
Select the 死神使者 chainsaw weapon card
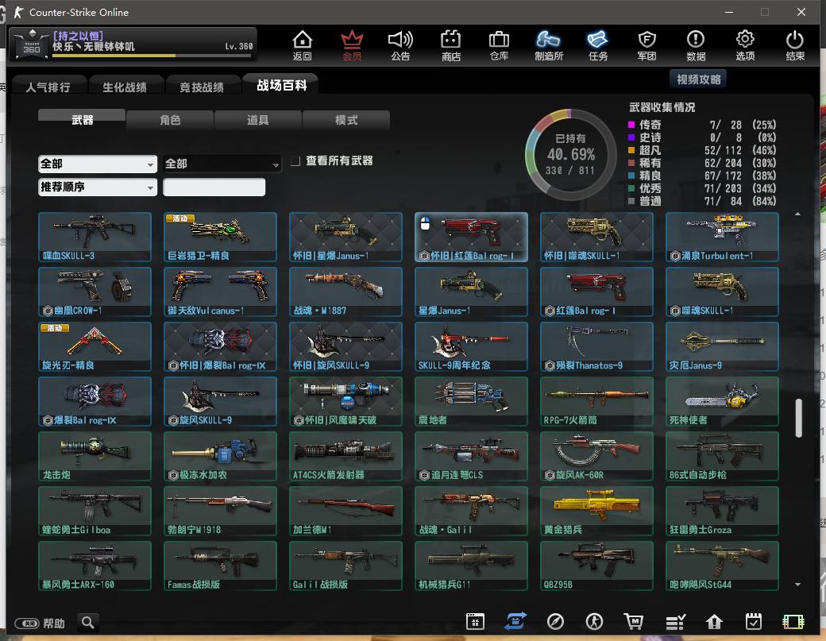(722, 401)
